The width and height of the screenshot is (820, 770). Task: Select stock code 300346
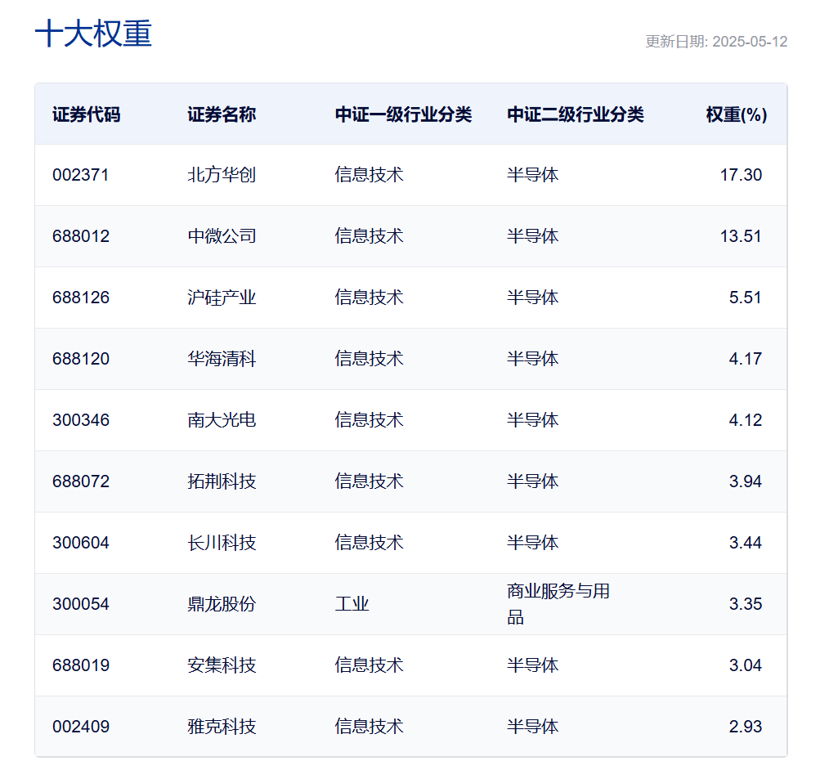[81, 420]
